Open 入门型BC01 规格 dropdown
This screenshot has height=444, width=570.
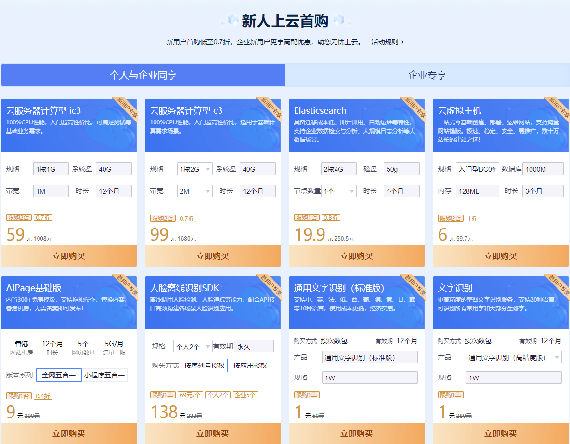477,169
